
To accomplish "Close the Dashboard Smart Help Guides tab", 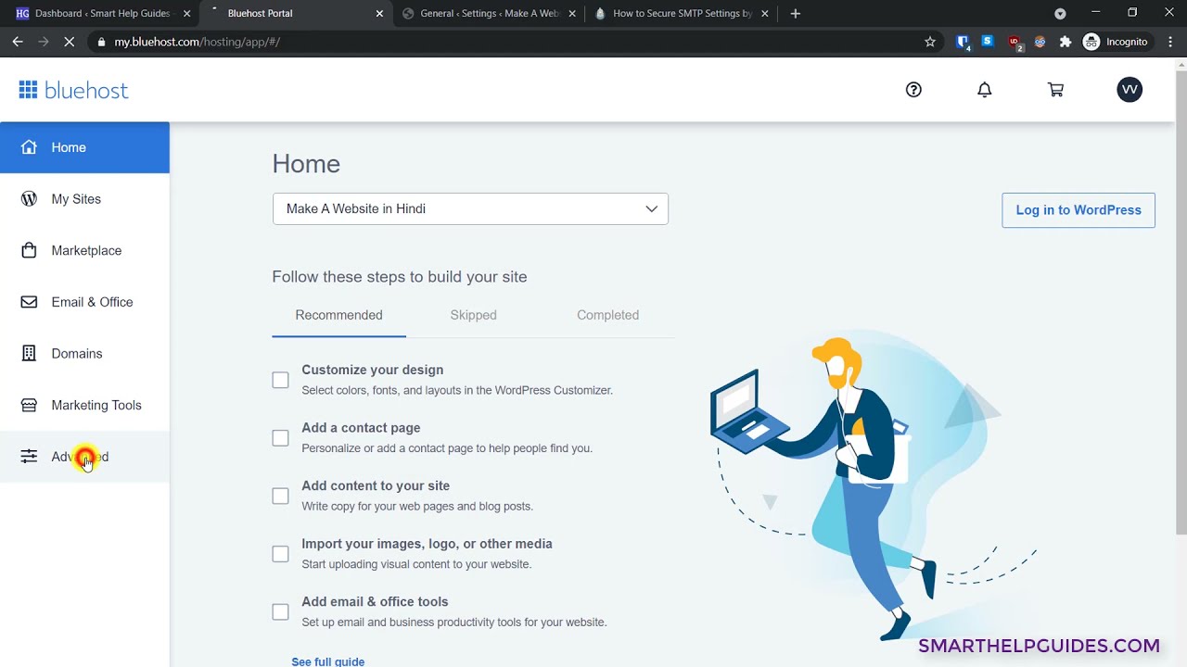I will point(186,14).
